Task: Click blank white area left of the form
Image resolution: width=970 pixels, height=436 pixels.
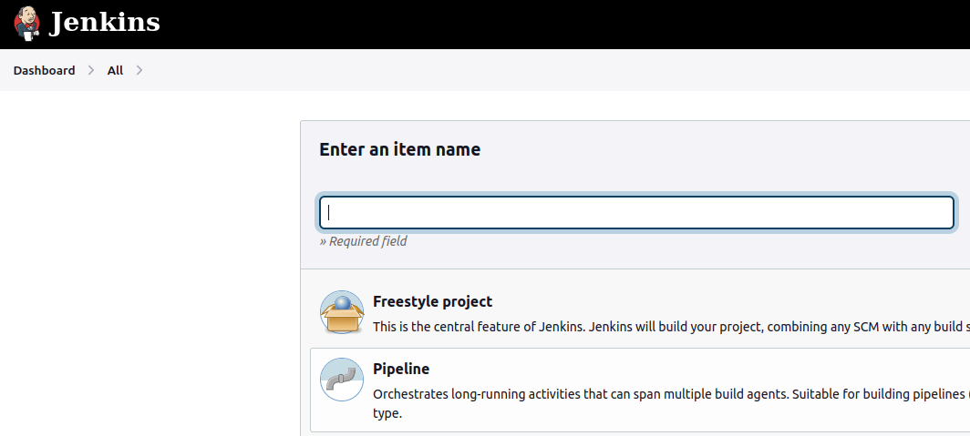Action: [x=146, y=273]
